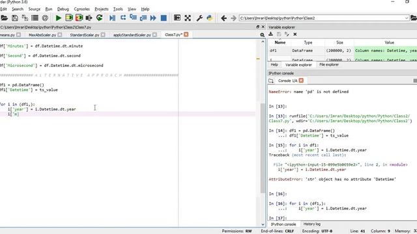Open the View menu
417x234 pixels.
pos(132,9)
